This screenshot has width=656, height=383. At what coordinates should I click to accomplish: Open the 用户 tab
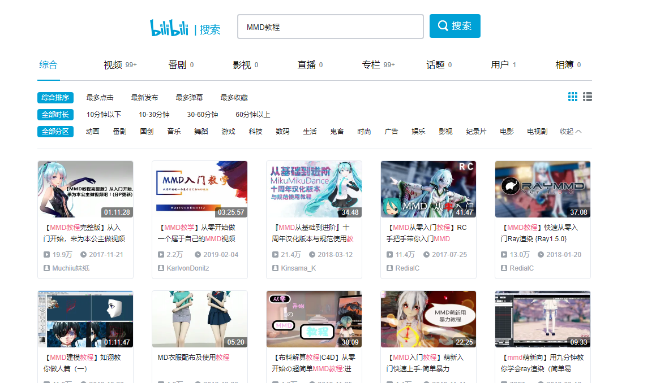click(503, 65)
